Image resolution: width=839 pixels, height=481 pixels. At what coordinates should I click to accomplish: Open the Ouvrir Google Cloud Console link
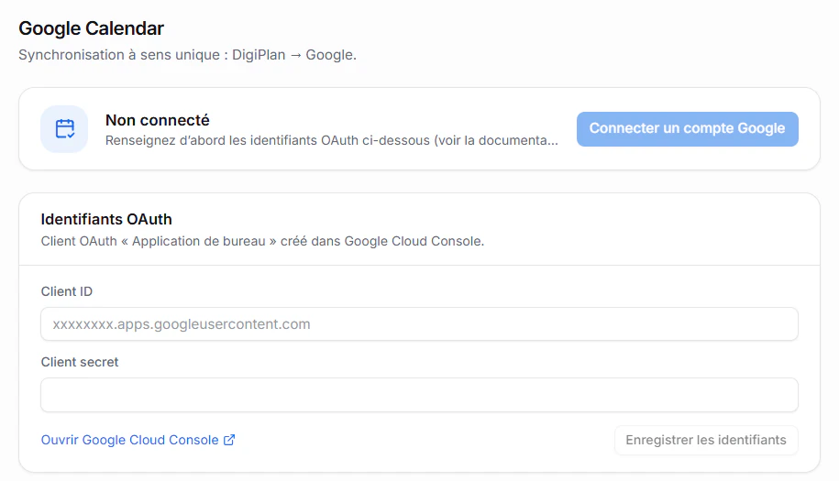click(x=138, y=440)
